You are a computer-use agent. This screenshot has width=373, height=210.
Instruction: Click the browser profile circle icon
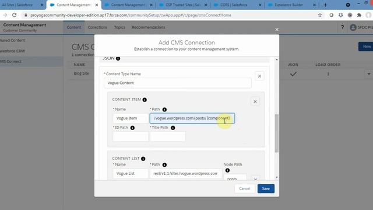tap(368, 15)
